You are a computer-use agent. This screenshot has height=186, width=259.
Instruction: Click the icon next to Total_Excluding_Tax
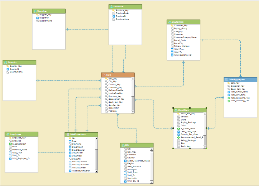point(229,98)
